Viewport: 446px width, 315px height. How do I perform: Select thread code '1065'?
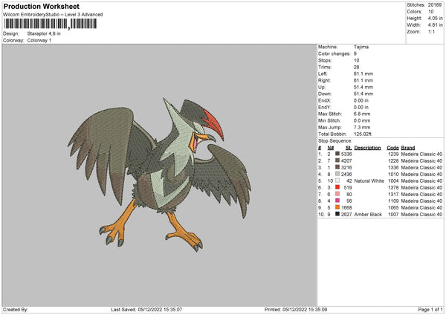[x=393, y=208]
